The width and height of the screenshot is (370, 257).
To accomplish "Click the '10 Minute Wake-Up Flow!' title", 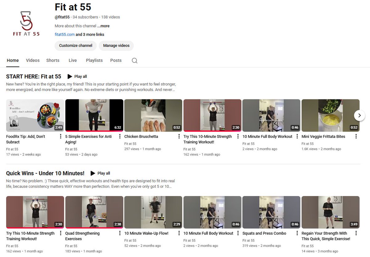I will click(146, 233).
